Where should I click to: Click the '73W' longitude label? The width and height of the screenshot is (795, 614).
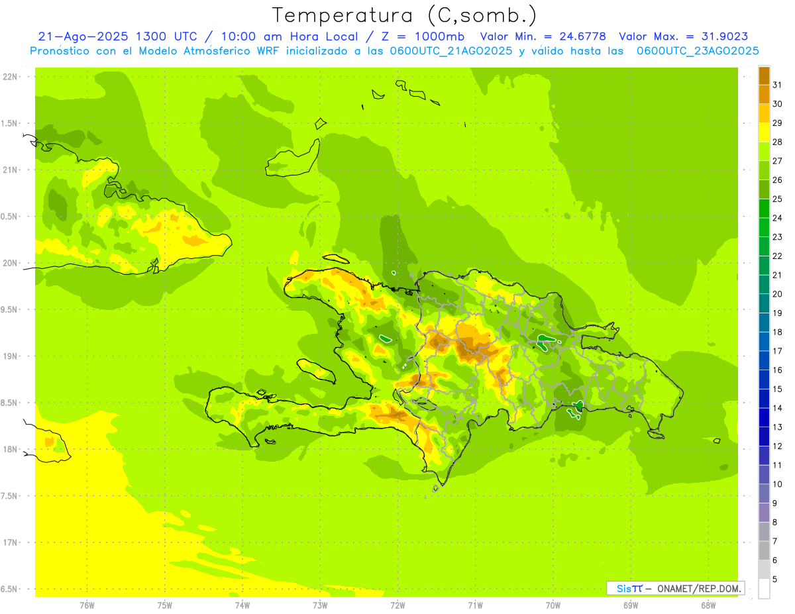tap(320, 605)
